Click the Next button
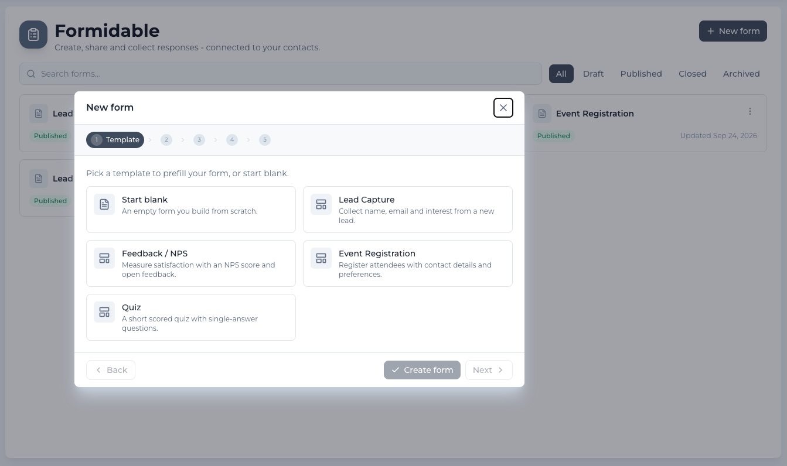 point(489,370)
